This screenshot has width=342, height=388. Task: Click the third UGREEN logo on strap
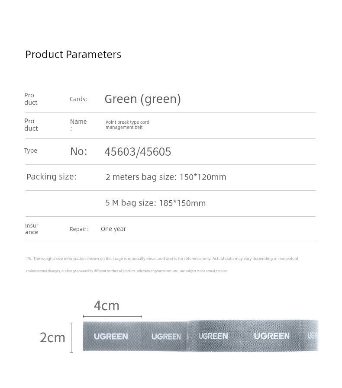[x=213, y=336]
